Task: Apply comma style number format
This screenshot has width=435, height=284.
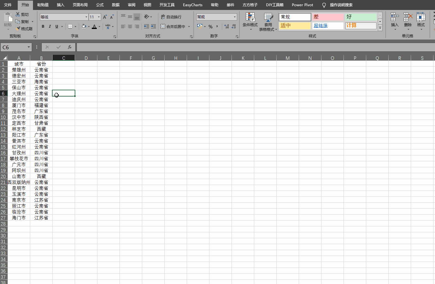Action: (217, 26)
